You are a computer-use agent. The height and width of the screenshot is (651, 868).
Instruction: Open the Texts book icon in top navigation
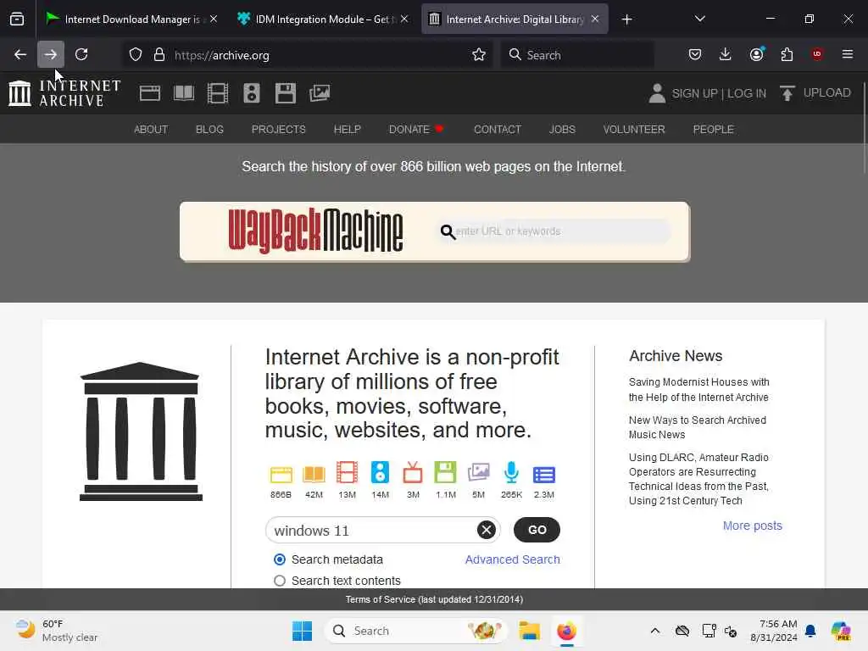click(x=184, y=93)
